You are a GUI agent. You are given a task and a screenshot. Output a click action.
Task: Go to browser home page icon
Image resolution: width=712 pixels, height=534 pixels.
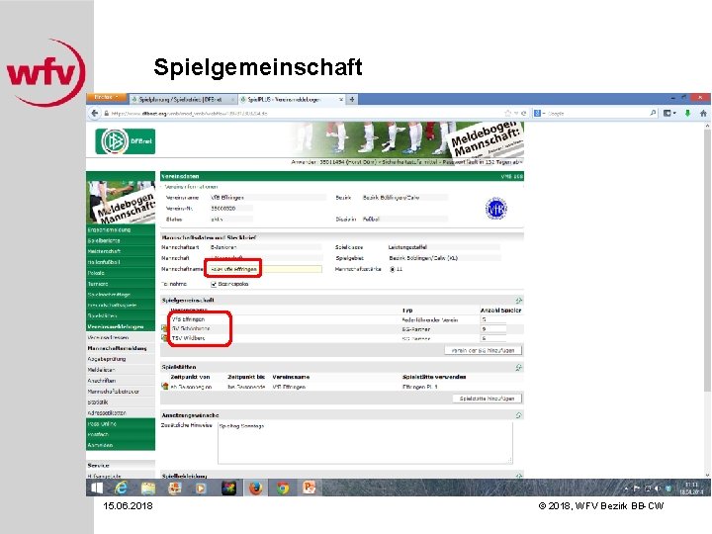(x=703, y=113)
